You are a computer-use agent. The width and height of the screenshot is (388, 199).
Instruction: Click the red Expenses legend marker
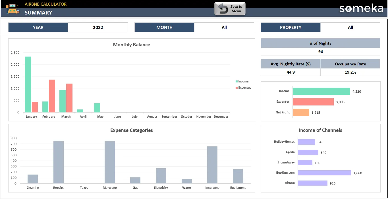pyautogui.click(x=236, y=88)
